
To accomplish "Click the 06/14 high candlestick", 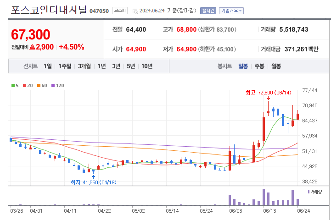I will point(268,108).
